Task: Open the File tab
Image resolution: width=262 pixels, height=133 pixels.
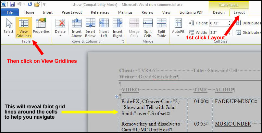Action: (x=10, y=12)
